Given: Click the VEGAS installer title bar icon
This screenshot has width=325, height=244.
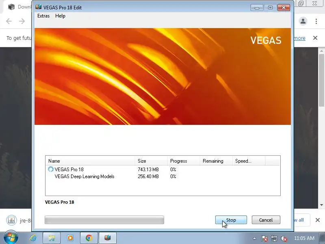Looking at the screenshot, I should (38, 7).
